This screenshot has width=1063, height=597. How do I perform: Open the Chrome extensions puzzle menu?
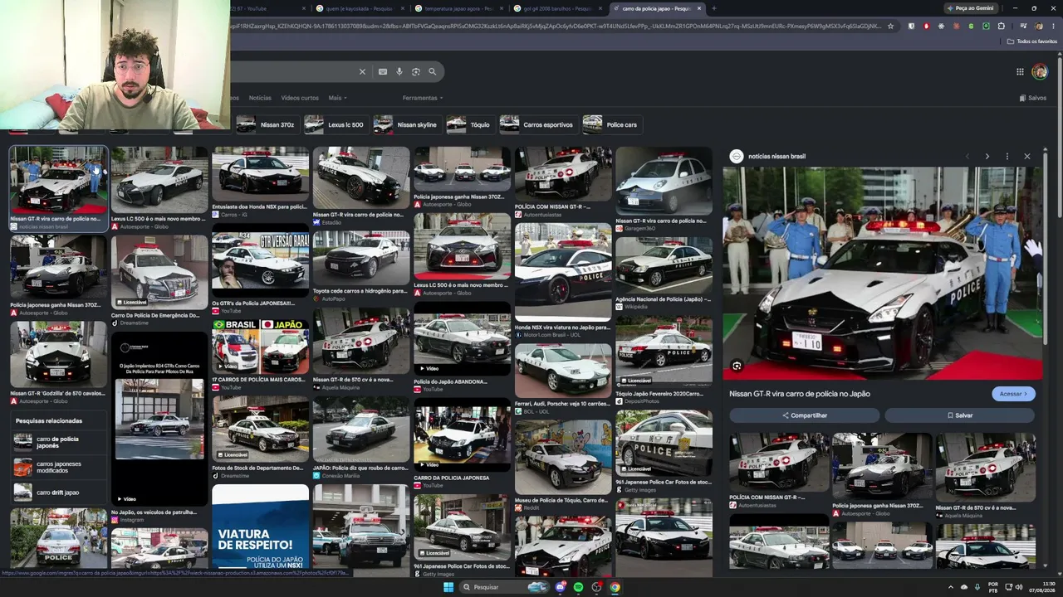pos(1001,26)
